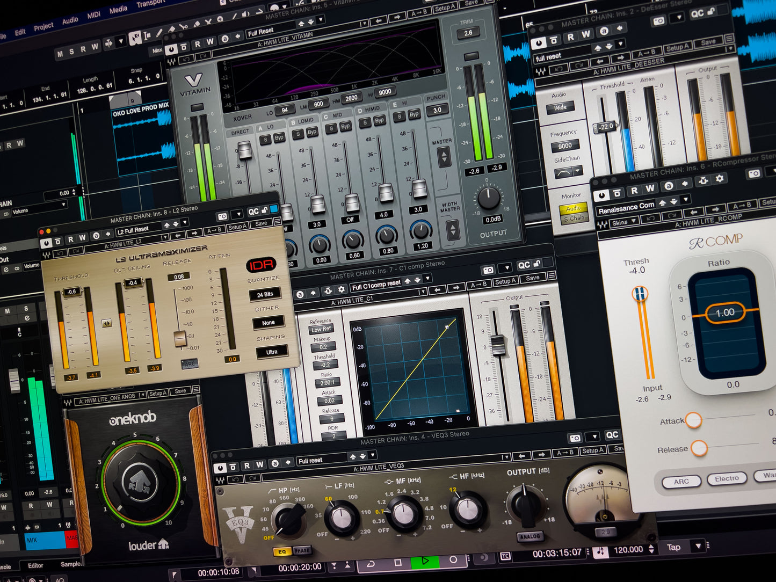Open the Media menu
The image size is (776, 582).
coord(118,10)
